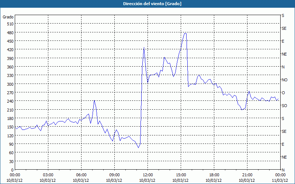Click the '06:00' time label
Screen dimensions: 295x184
click(81, 175)
